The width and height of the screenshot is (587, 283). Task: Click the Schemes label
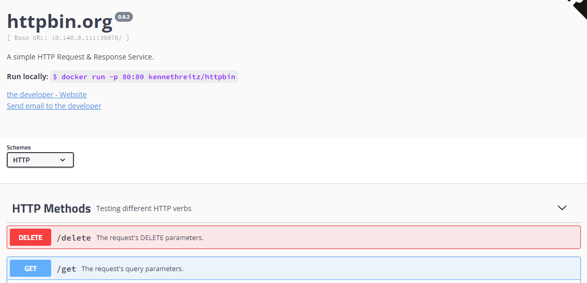pyautogui.click(x=19, y=147)
